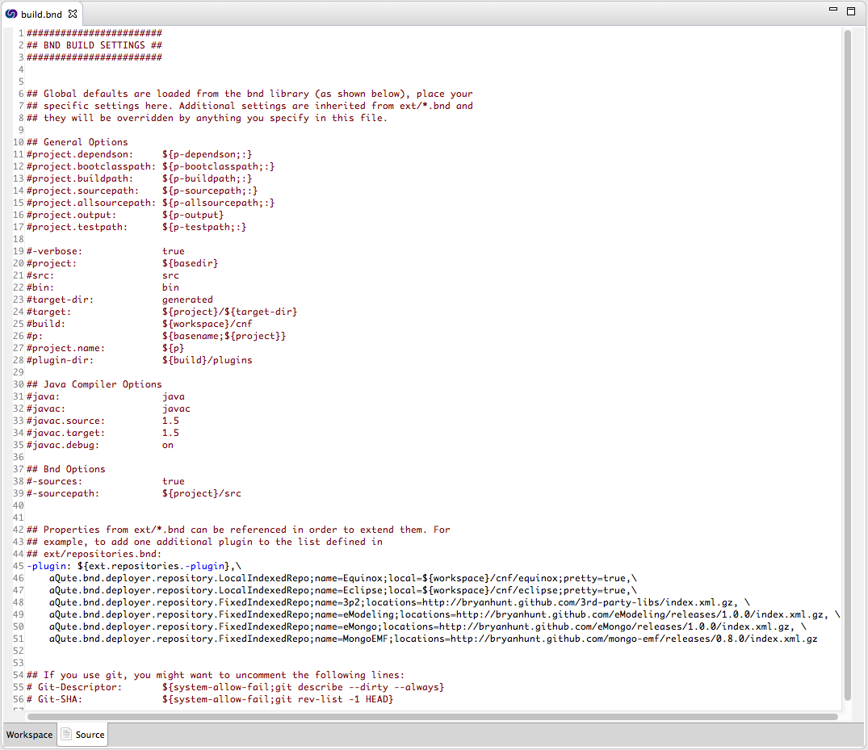The image size is (868, 750).
Task: Switch to the Workspace tab
Action: point(29,735)
